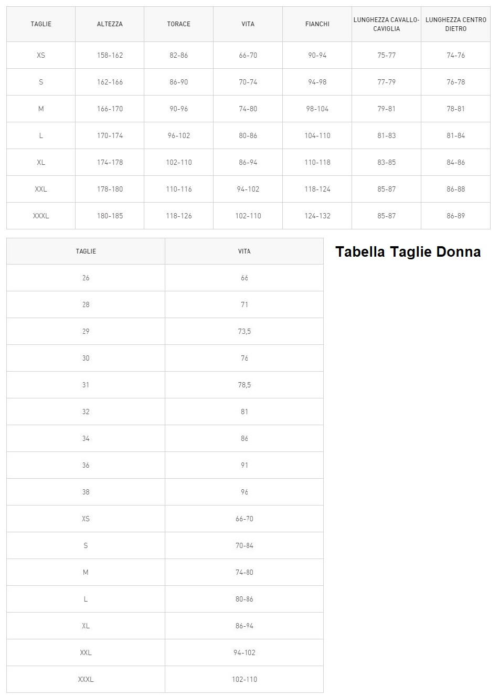
Task: Select the TORACE column header
Action: pos(179,24)
